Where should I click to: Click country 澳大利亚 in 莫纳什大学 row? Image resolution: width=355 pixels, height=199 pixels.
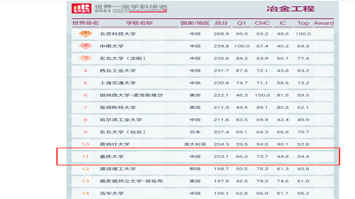195,144
